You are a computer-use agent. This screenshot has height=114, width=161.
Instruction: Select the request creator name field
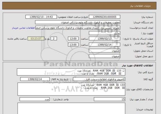click(x=78, y=28)
